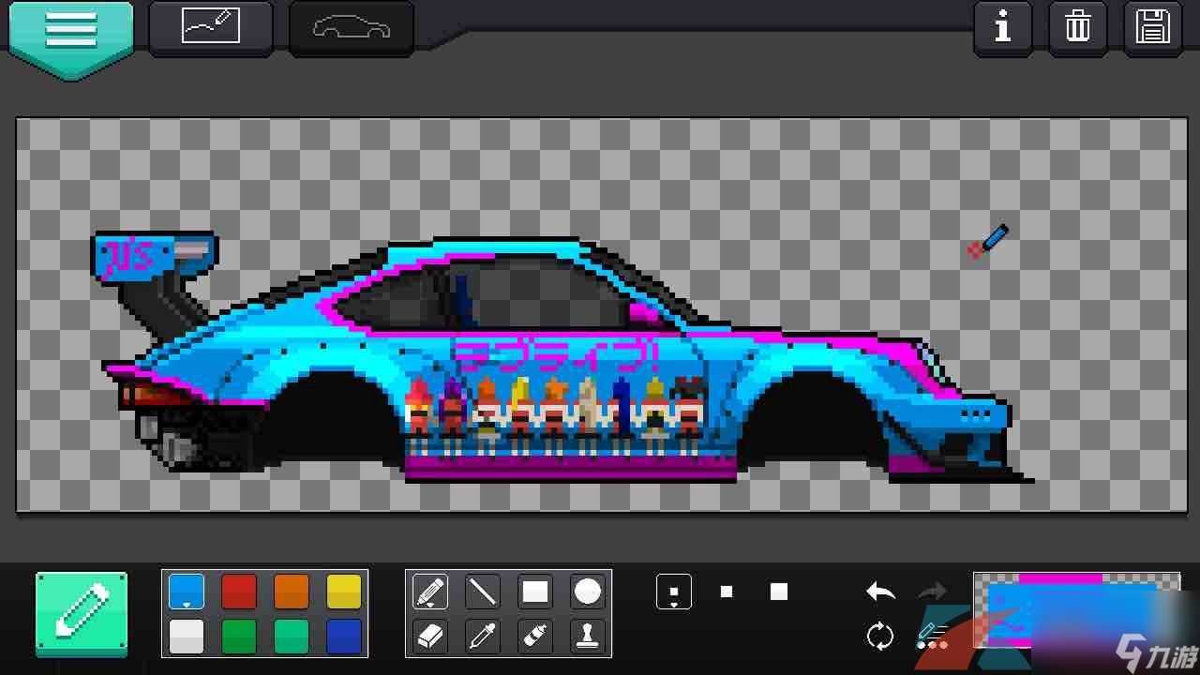Viewport: 1200px width, 675px height.
Task: Select the largest brush size square
Action: [779, 592]
